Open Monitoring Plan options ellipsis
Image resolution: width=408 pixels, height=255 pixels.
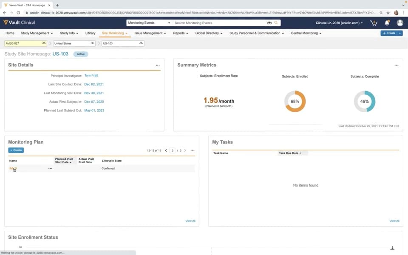(192, 150)
